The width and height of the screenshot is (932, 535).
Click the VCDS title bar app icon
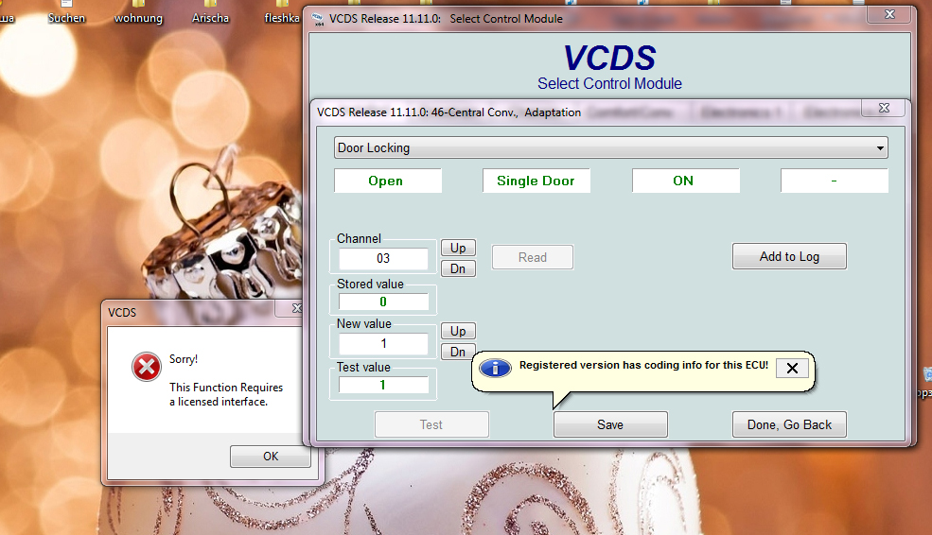pos(318,19)
